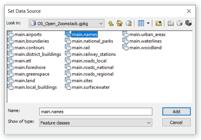This screenshot has height=140, width=201.
Task: Click icon beside main.sites
Action: 68,80
